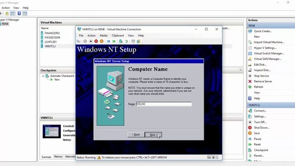Click Pause in the VMNTCLI actions
The height and width of the screenshot is (166, 295).
258,139
